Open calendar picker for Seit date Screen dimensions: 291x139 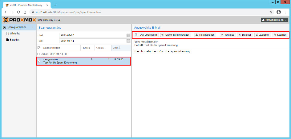click(x=128, y=35)
